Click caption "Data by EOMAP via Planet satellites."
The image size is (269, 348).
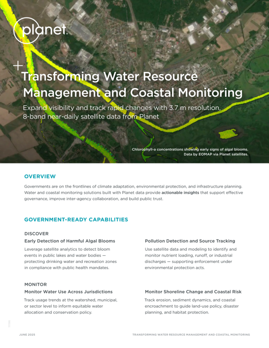216,154
